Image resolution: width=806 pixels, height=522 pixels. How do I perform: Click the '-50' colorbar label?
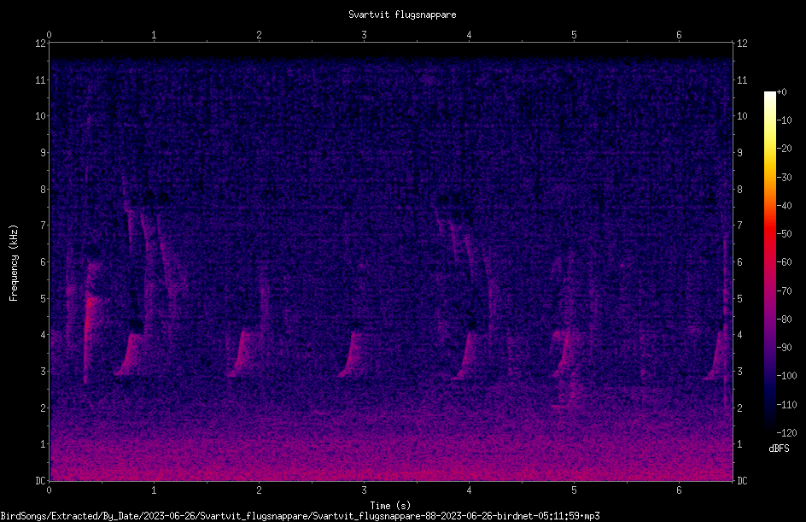(784, 234)
